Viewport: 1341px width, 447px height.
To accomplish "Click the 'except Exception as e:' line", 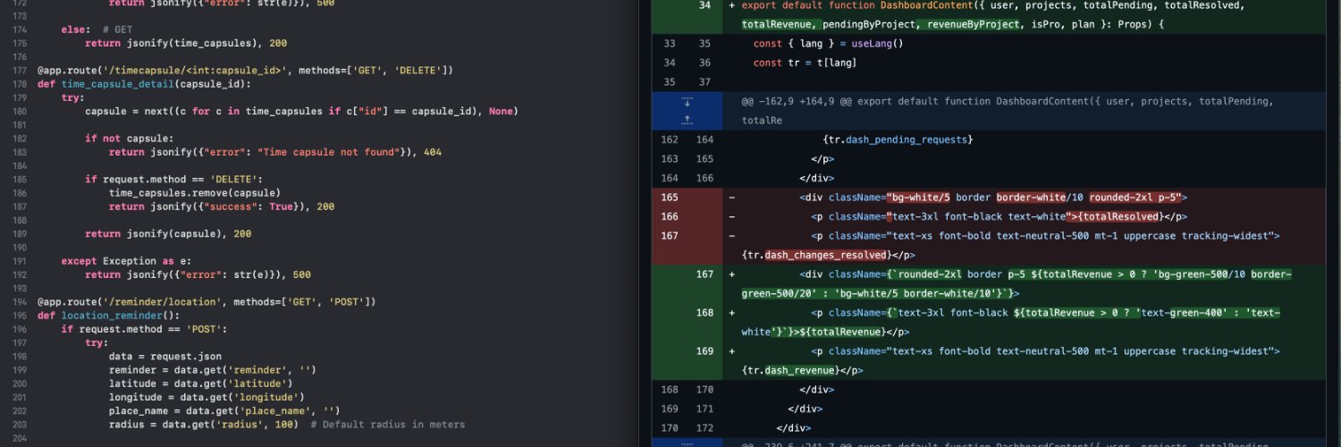I will [126, 261].
